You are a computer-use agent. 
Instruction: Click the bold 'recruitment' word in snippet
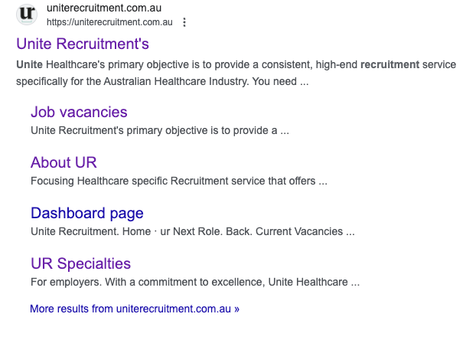point(390,64)
